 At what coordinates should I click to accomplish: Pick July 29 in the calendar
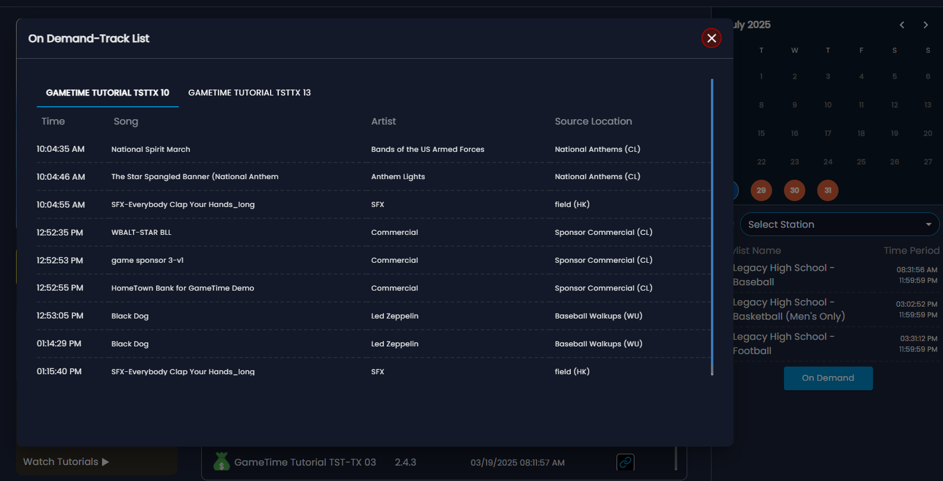pyautogui.click(x=761, y=190)
